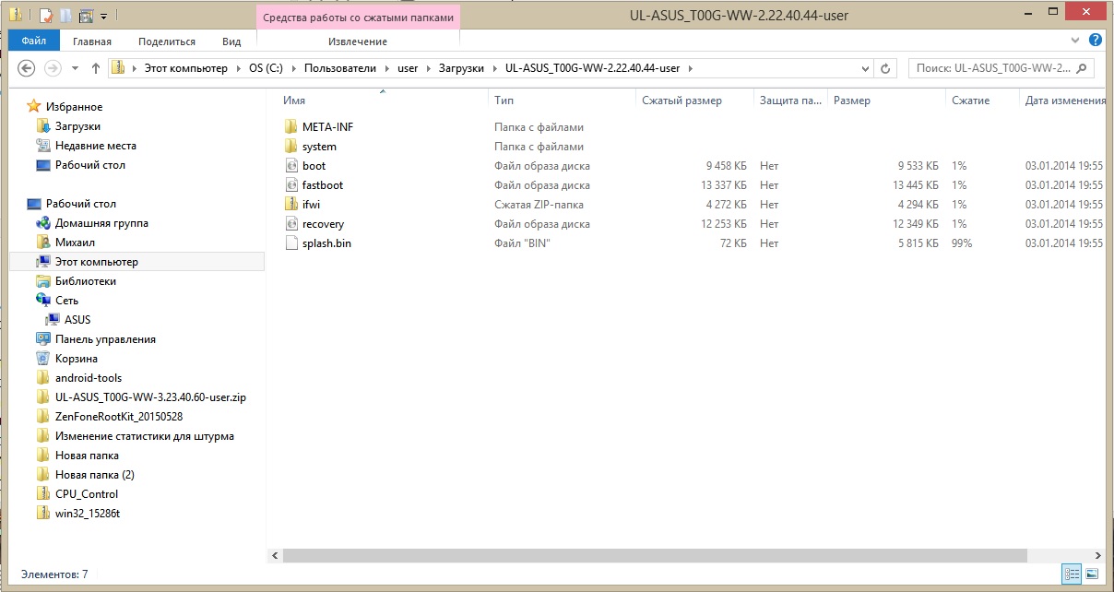
Task: Click the Properties icon in quick access toolbar
Action: [46, 16]
